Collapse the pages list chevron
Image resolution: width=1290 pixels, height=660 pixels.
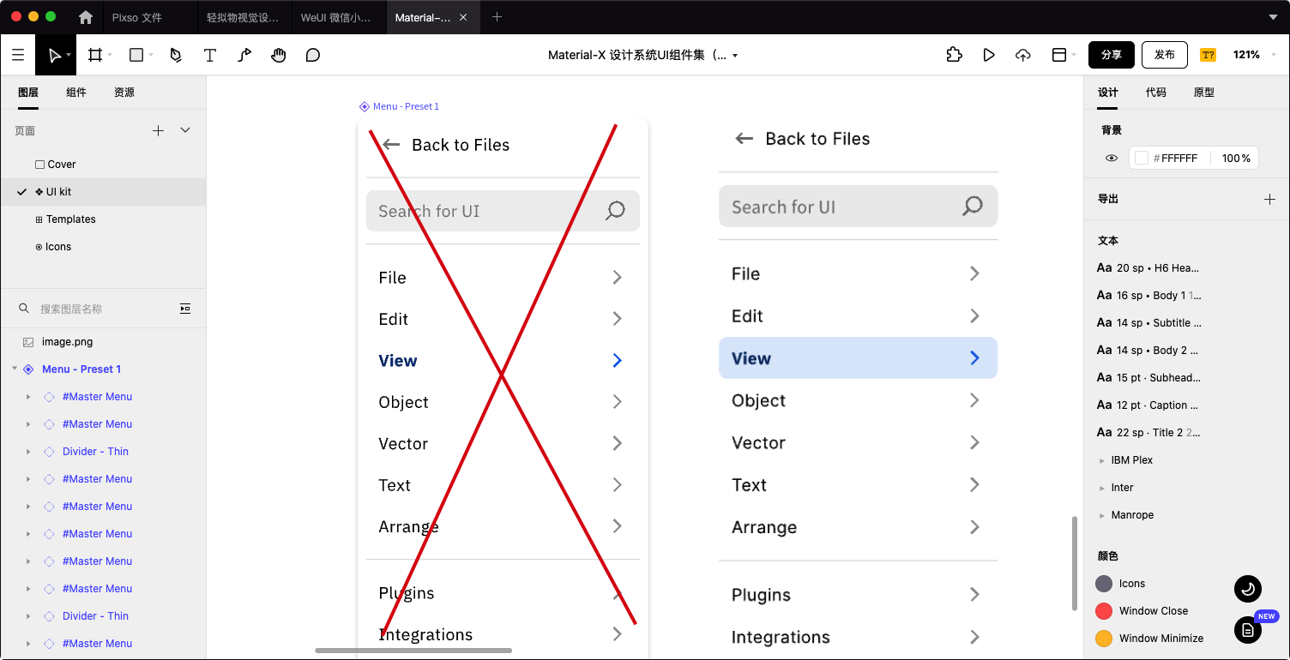click(185, 130)
